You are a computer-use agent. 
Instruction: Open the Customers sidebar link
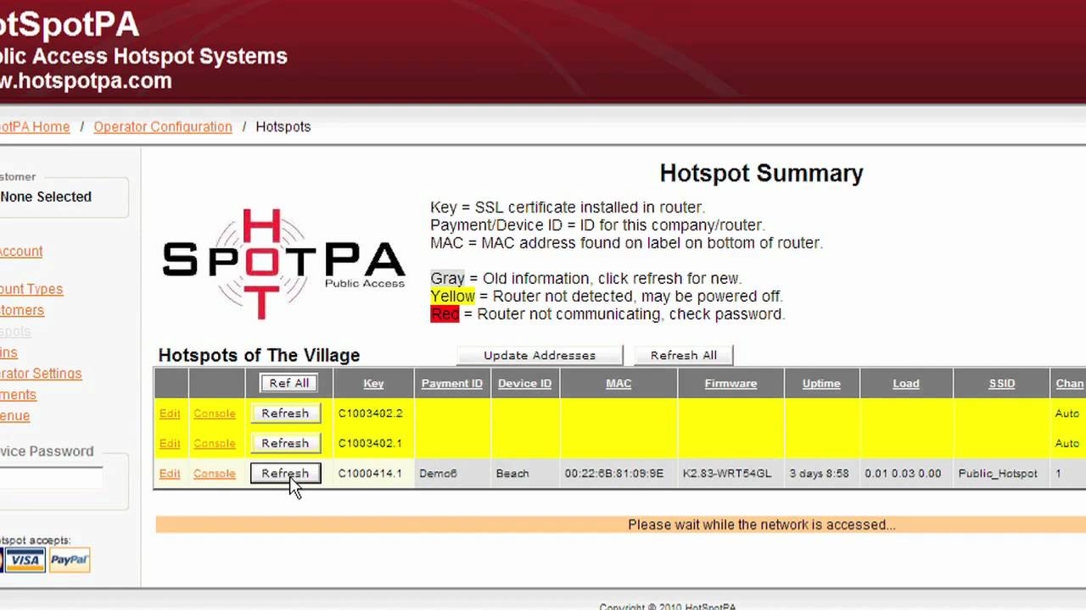coord(22,310)
